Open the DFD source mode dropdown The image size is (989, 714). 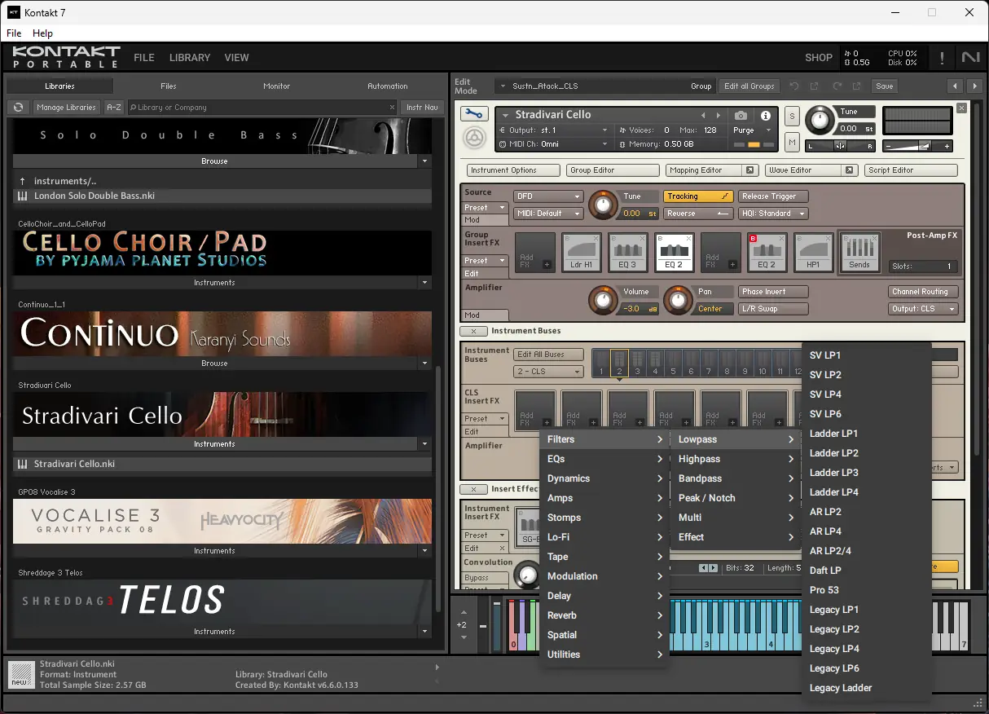548,196
